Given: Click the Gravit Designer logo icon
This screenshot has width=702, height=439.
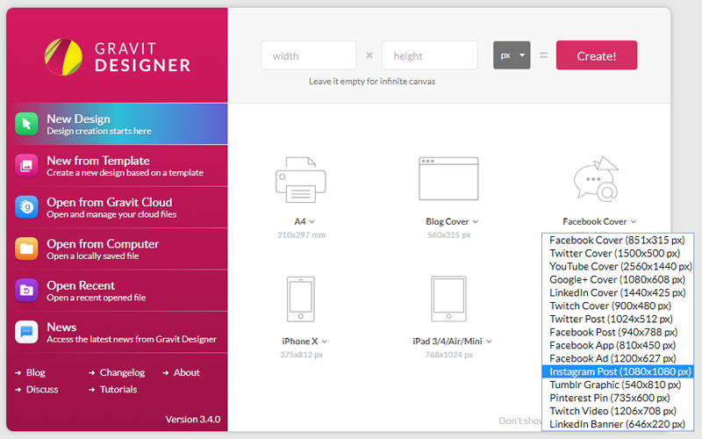Looking at the screenshot, I should (x=63, y=56).
